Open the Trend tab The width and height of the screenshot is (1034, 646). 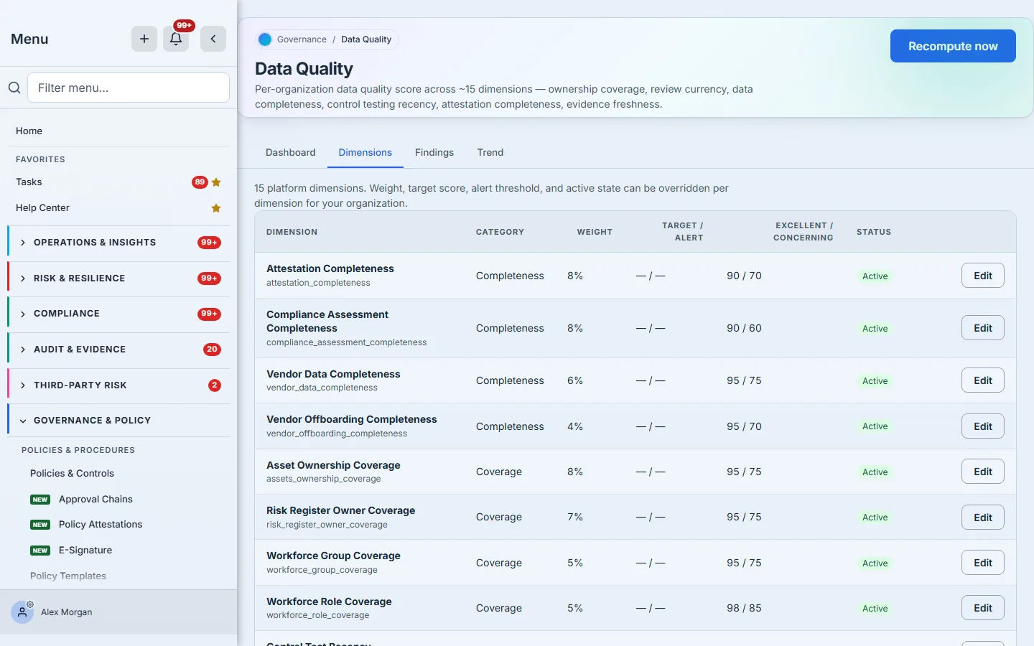[490, 152]
